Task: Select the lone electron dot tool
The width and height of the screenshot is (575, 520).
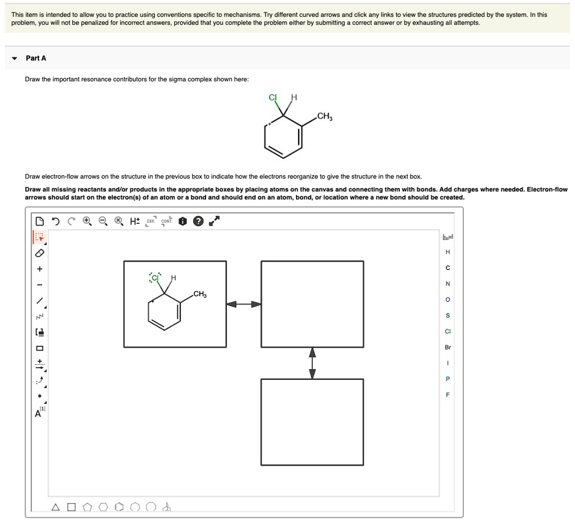Action: (40, 396)
